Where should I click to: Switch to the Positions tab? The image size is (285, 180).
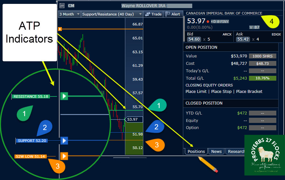(196, 151)
